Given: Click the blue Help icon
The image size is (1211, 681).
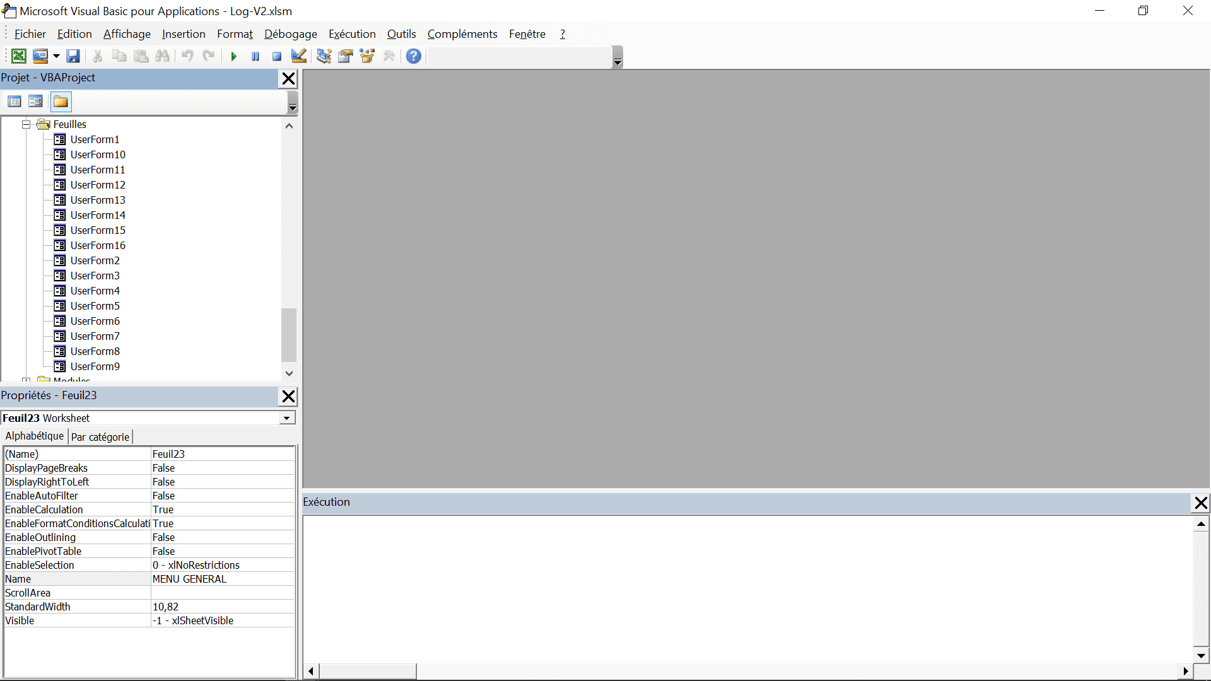Looking at the screenshot, I should 413,56.
